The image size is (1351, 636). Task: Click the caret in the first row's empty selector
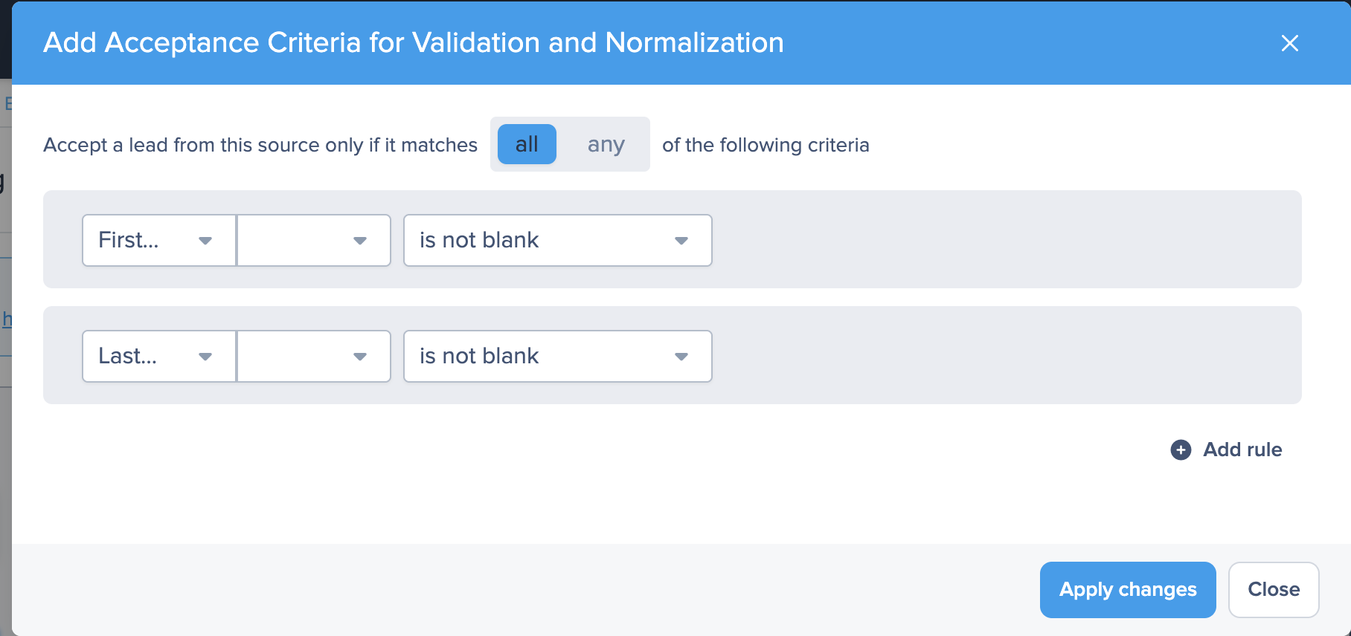pyautogui.click(x=360, y=241)
